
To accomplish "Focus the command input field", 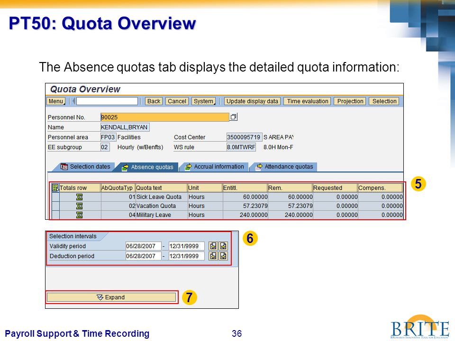I will pyautogui.click(x=107, y=101).
